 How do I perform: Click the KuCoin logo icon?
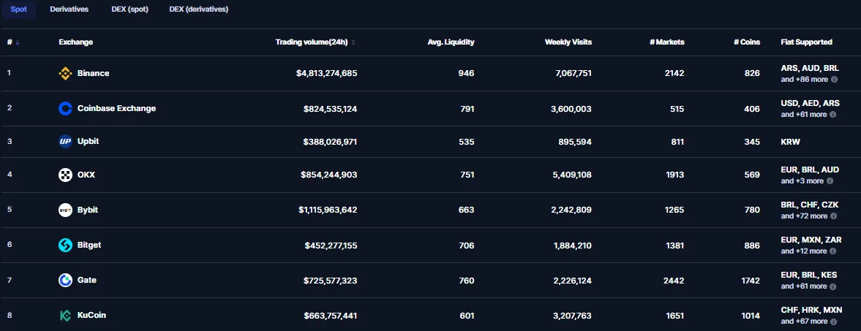[x=65, y=316]
